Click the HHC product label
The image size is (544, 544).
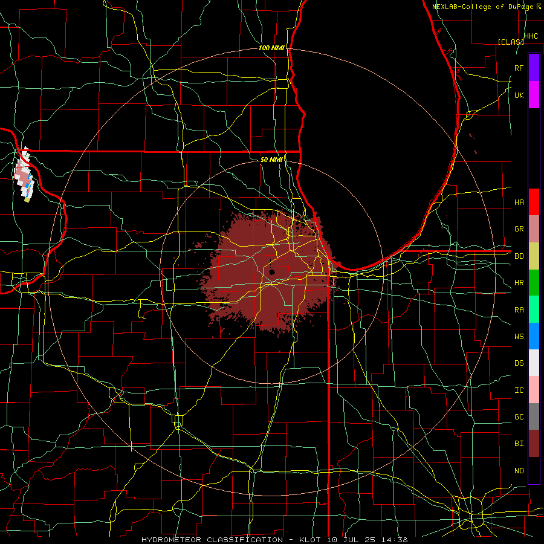(x=531, y=36)
